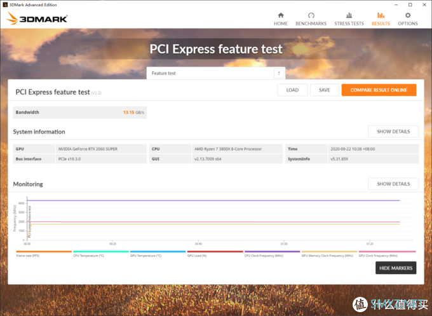The height and width of the screenshot is (316, 432).
Task: Close the 3DMark window
Action: click(424, 4)
